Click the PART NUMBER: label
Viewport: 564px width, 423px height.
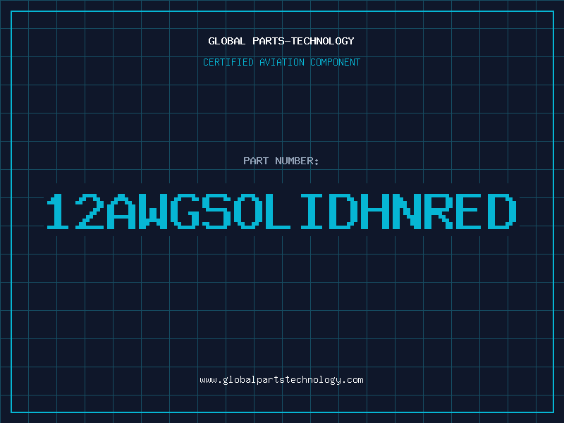(281, 161)
